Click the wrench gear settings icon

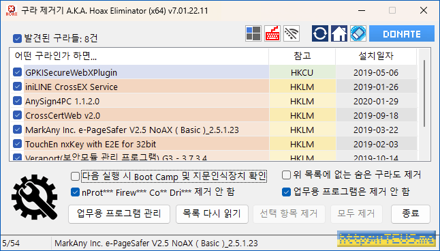point(34,196)
